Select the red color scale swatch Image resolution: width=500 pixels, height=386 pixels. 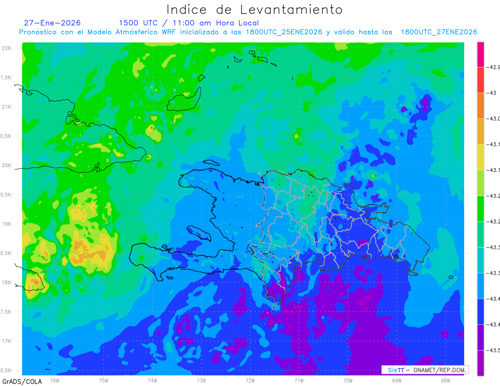pyautogui.click(x=480, y=80)
